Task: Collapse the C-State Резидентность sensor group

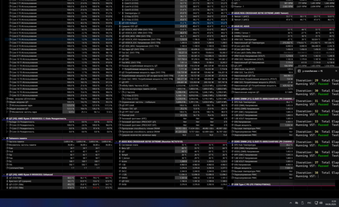Action: tap(4, 119)
